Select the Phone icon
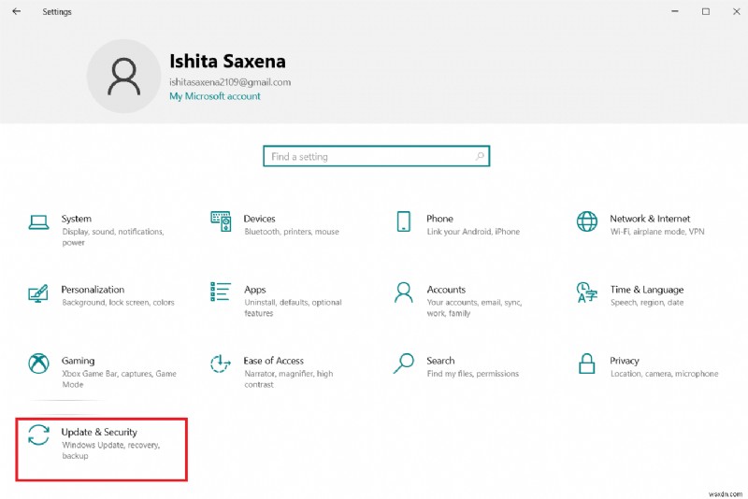The width and height of the screenshot is (748, 499). (404, 221)
